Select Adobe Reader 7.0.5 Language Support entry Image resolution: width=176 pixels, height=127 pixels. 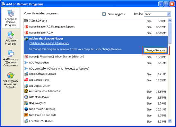(x=96, y=27)
